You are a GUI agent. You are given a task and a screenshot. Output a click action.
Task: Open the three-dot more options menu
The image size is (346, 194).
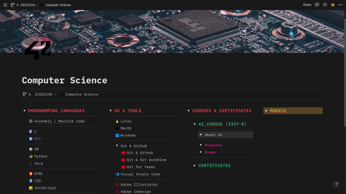(340, 5)
